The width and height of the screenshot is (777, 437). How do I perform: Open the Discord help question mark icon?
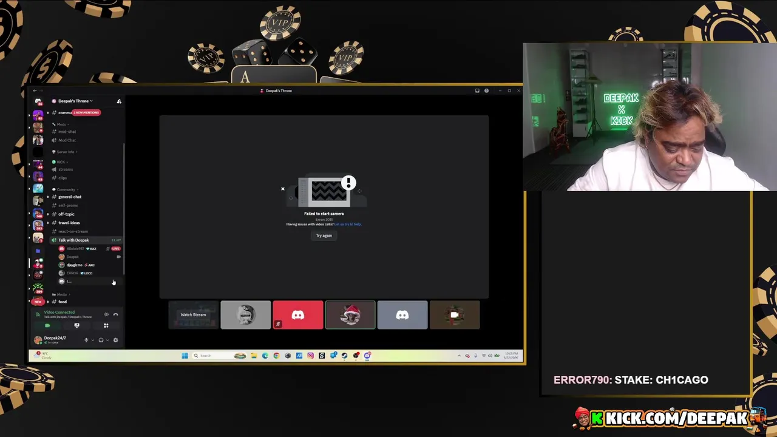click(x=486, y=91)
